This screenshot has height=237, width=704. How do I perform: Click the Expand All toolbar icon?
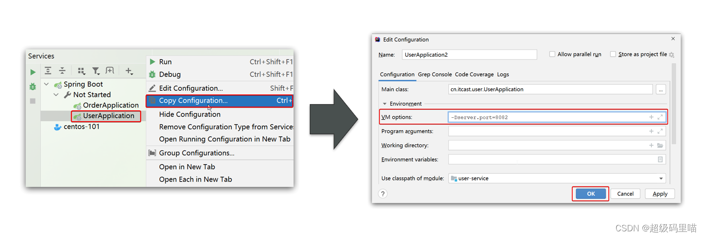pos(48,71)
